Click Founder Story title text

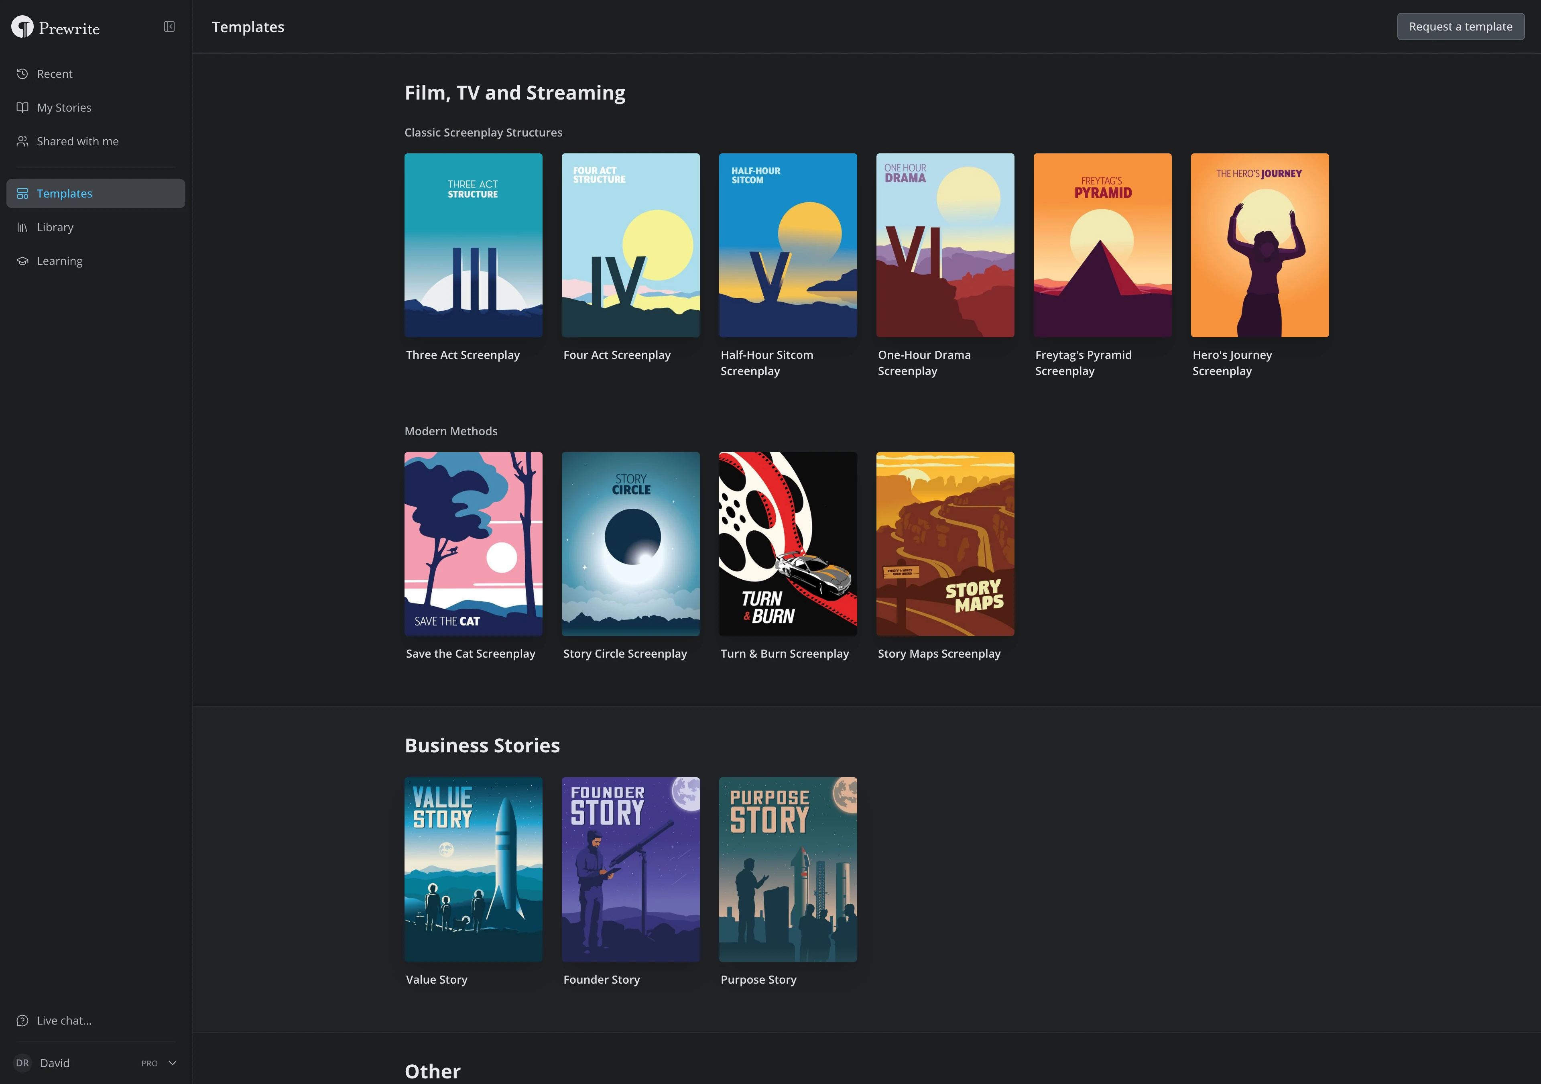coord(602,979)
